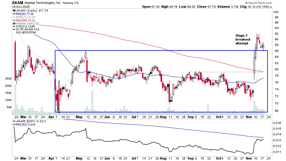Viewport: 286px width, 161px height.
Task: Open the StockCharts.com attribution link
Action: point(259,3)
